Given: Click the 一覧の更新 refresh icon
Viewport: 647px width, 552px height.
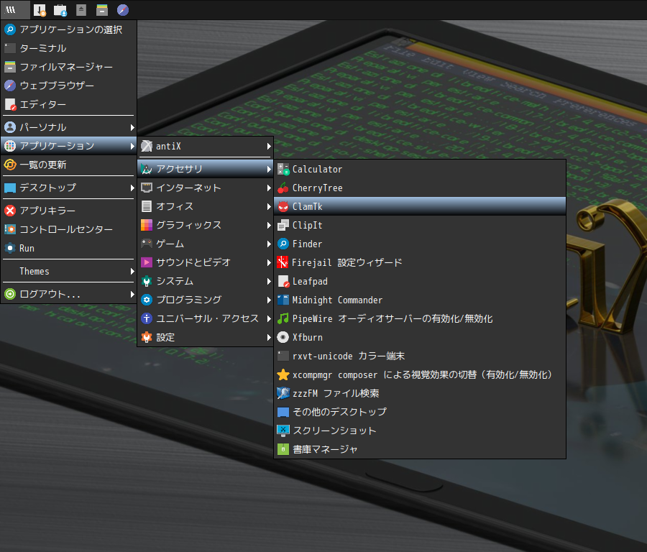Looking at the screenshot, I should (10, 165).
